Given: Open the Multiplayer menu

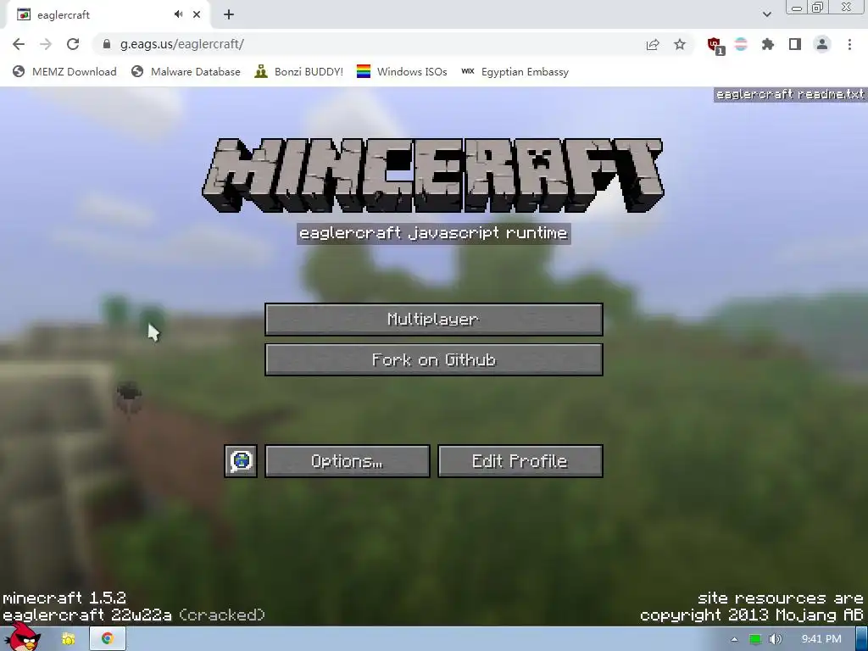Looking at the screenshot, I should click(433, 319).
